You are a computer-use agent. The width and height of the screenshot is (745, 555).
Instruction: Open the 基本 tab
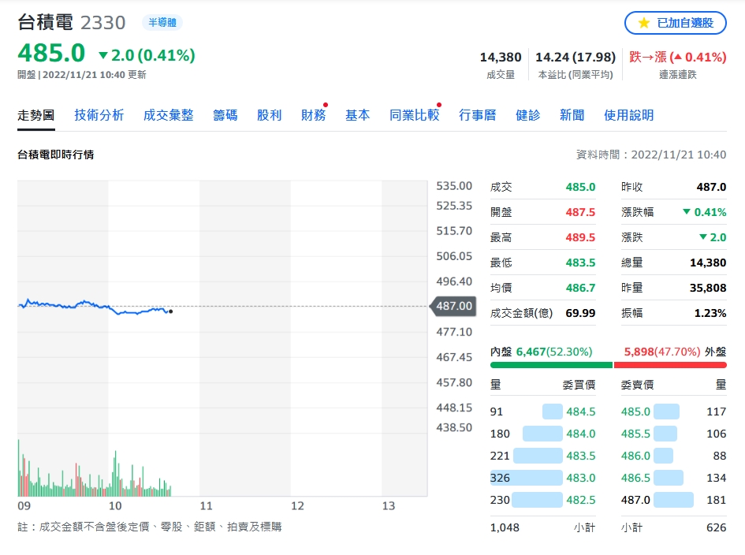click(x=357, y=115)
